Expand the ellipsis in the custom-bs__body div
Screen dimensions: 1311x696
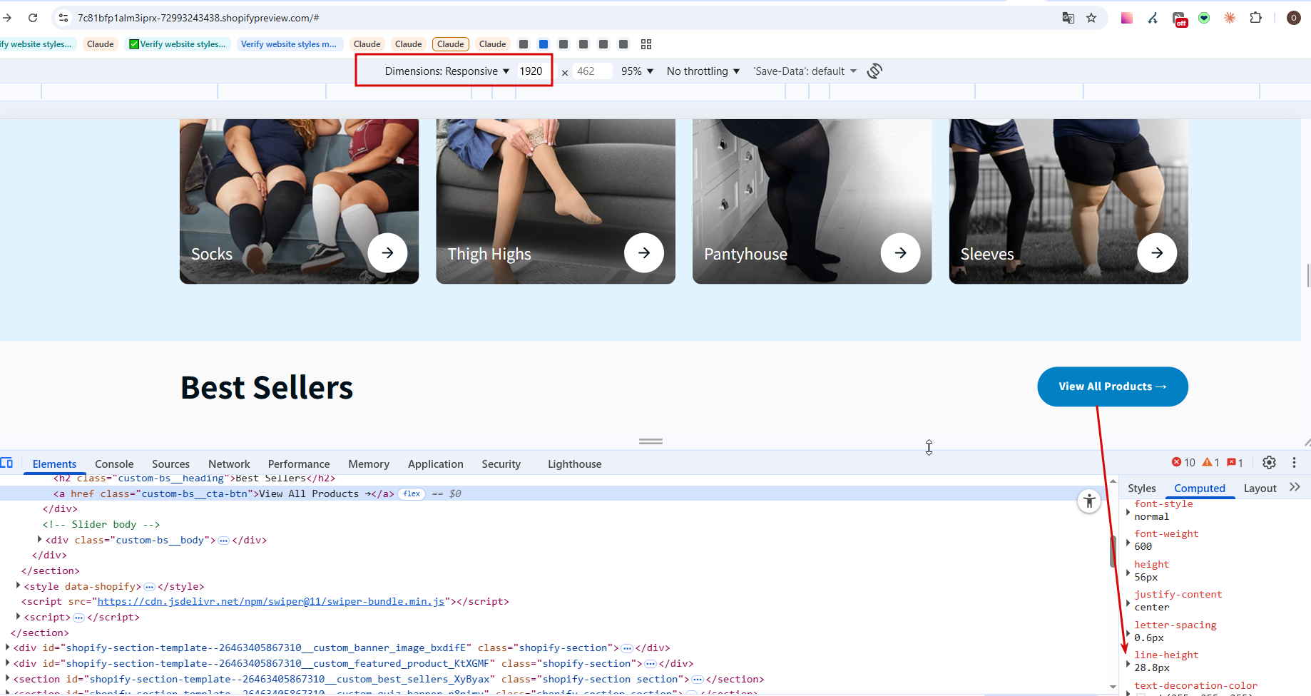223,541
